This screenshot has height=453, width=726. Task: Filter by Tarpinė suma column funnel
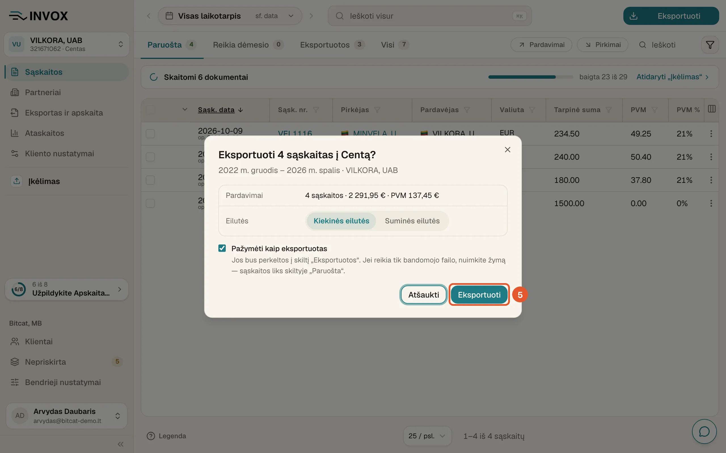[x=608, y=110]
